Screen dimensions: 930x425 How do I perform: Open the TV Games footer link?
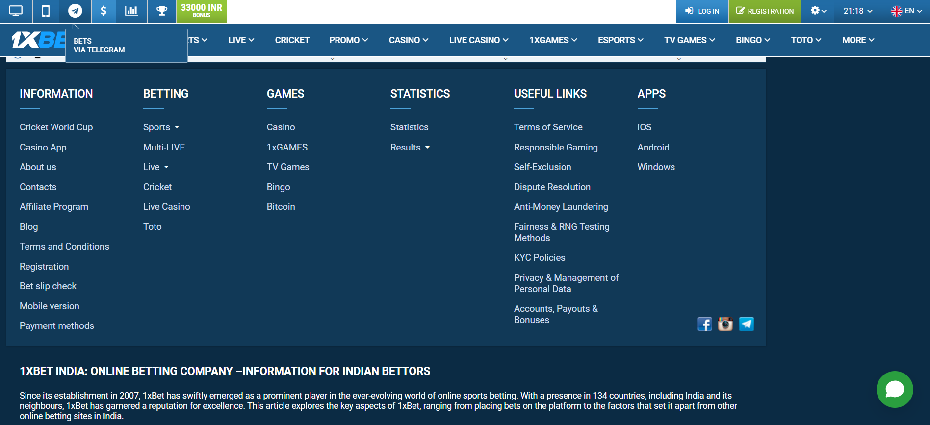pos(288,167)
